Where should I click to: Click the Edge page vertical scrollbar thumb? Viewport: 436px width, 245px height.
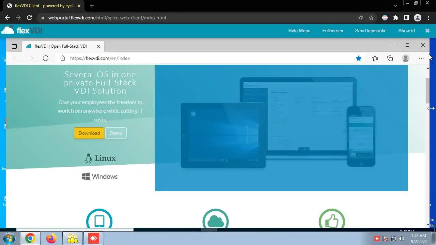428,91
